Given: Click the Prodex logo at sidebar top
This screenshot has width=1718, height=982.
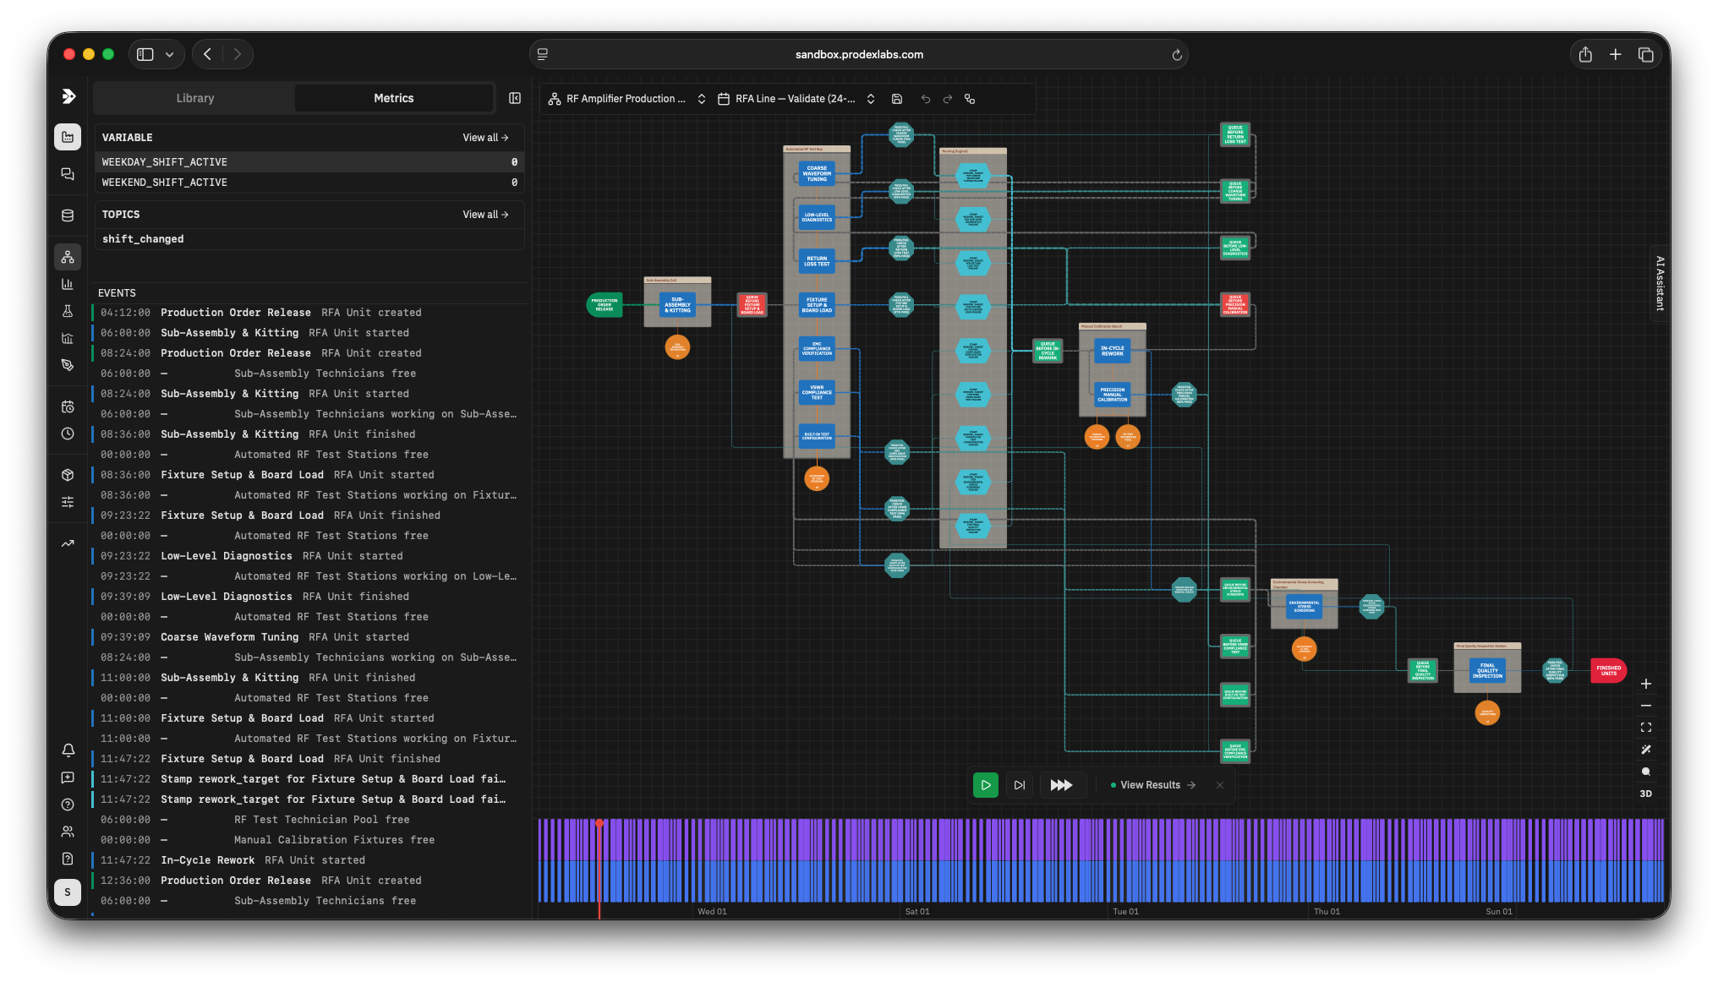Looking at the screenshot, I should coord(68,96).
